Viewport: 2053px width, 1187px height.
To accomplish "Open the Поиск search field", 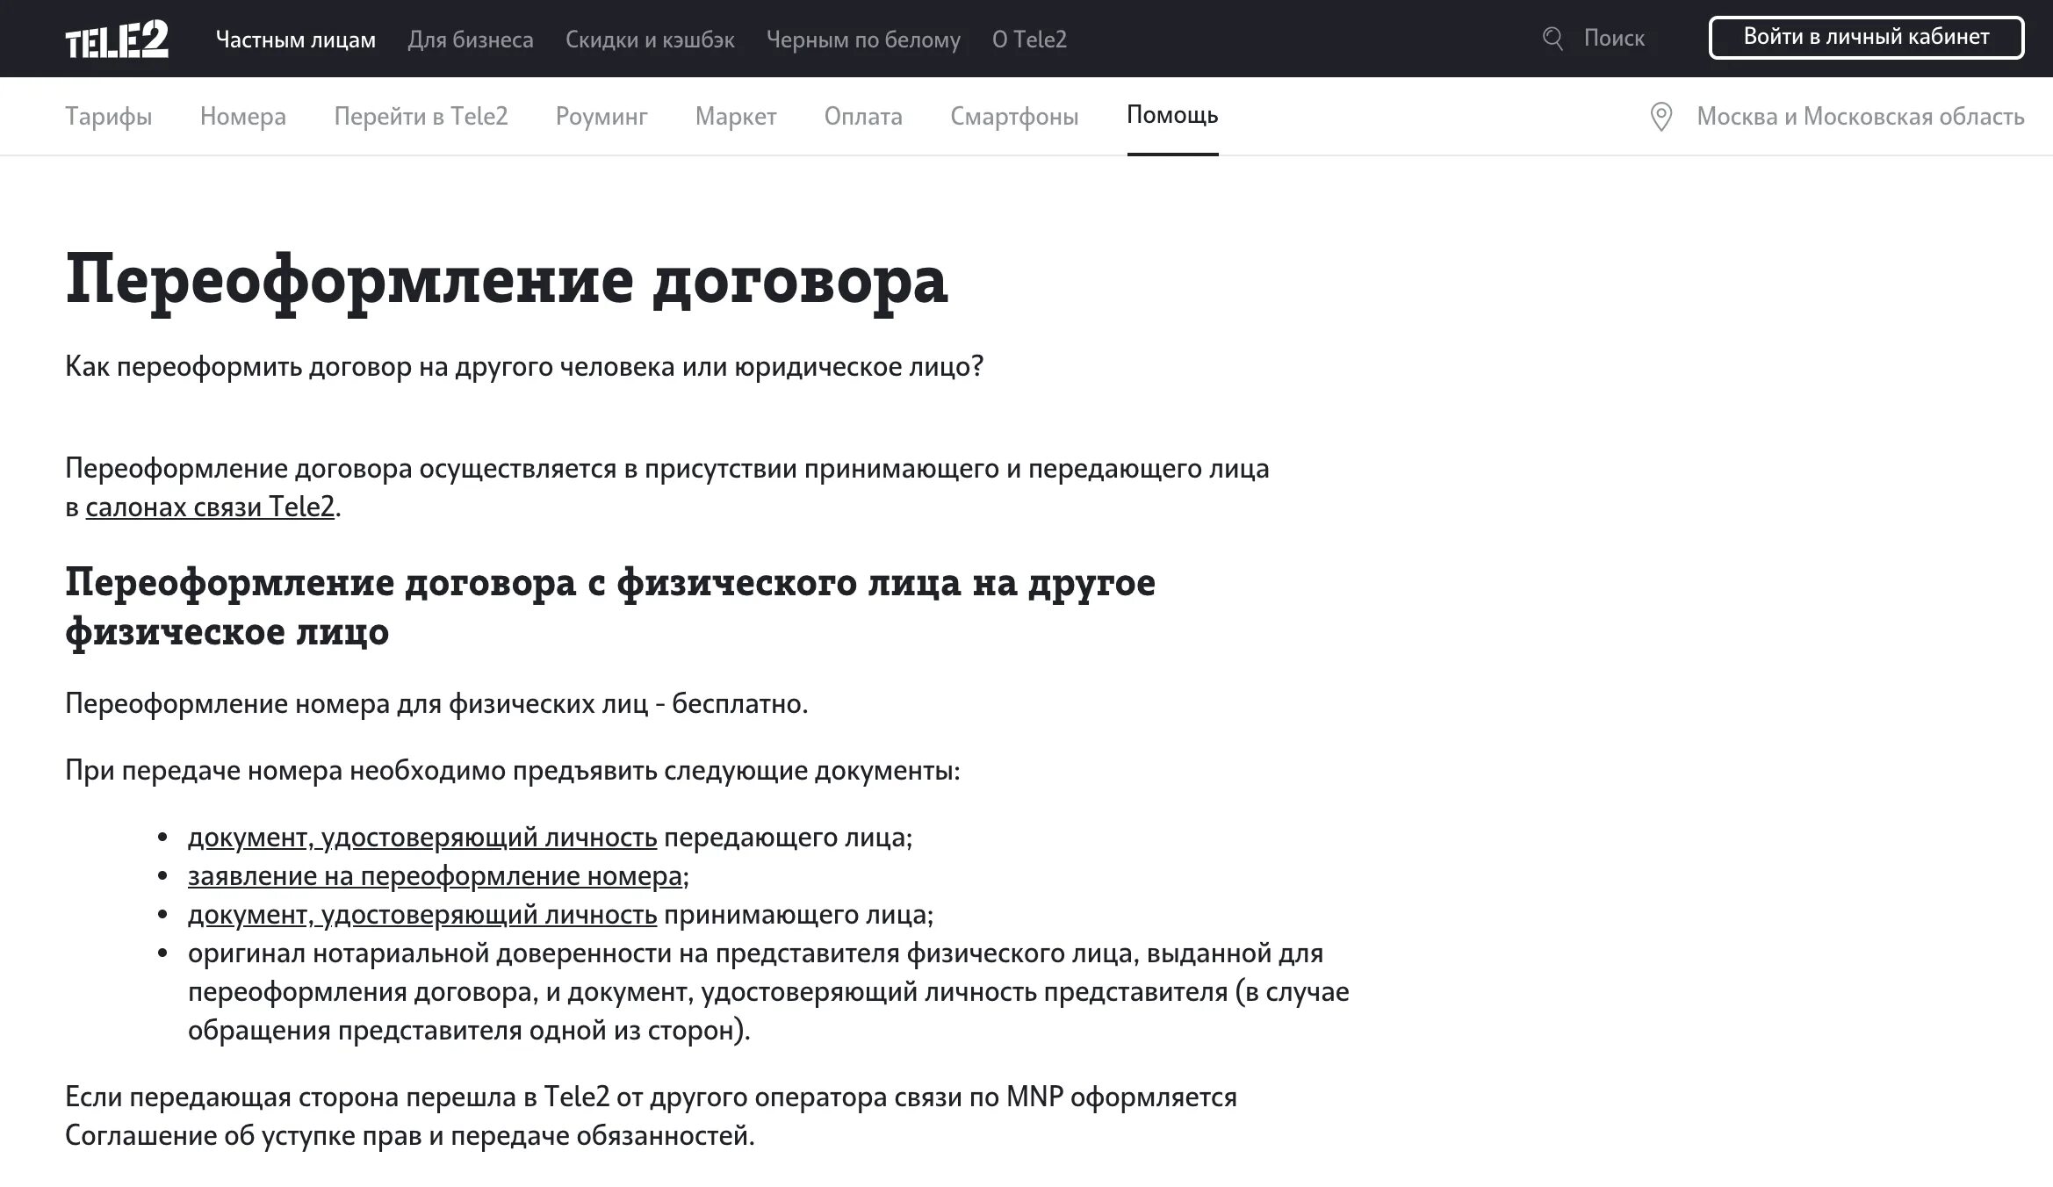I will pos(1614,39).
